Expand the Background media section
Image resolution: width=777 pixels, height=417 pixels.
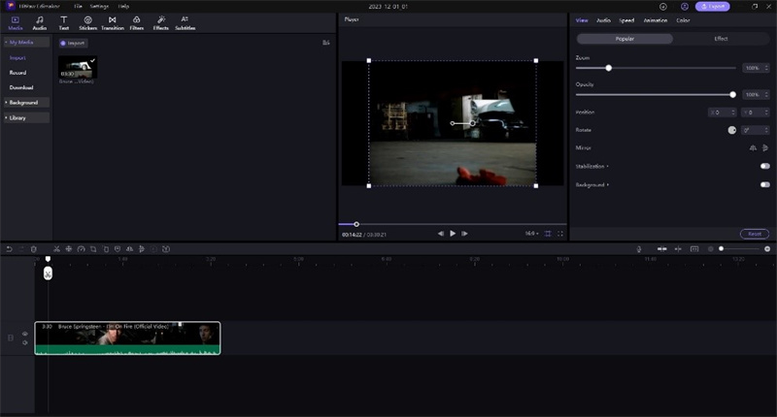click(x=6, y=103)
